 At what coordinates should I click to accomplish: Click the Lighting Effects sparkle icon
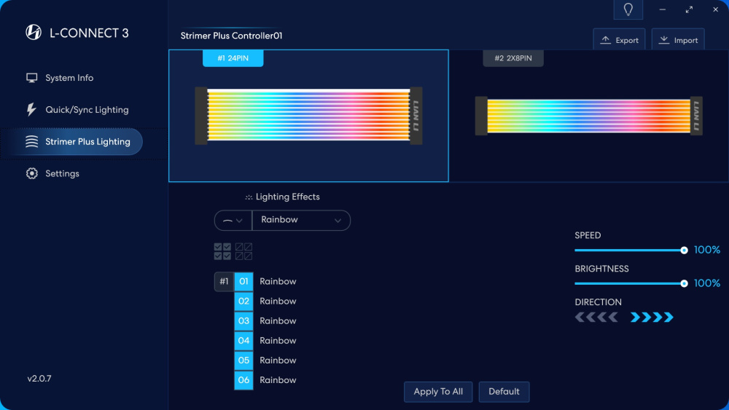249,197
